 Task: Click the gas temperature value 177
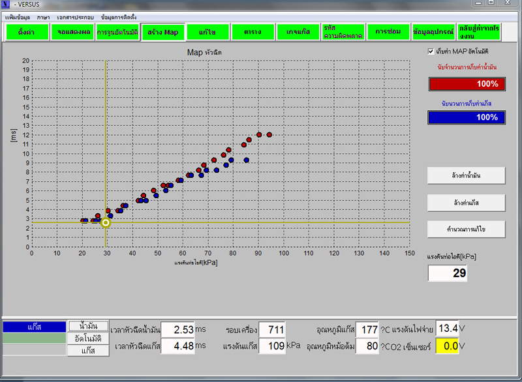pyautogui.click(x=367, y=329)
